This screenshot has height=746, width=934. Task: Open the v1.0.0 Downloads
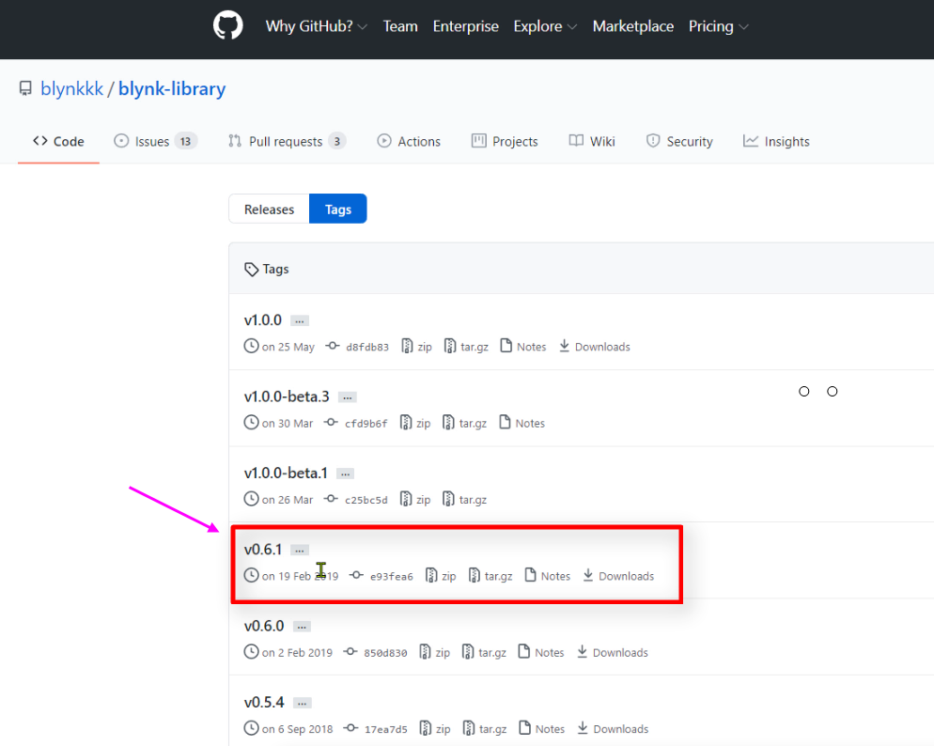594,347
